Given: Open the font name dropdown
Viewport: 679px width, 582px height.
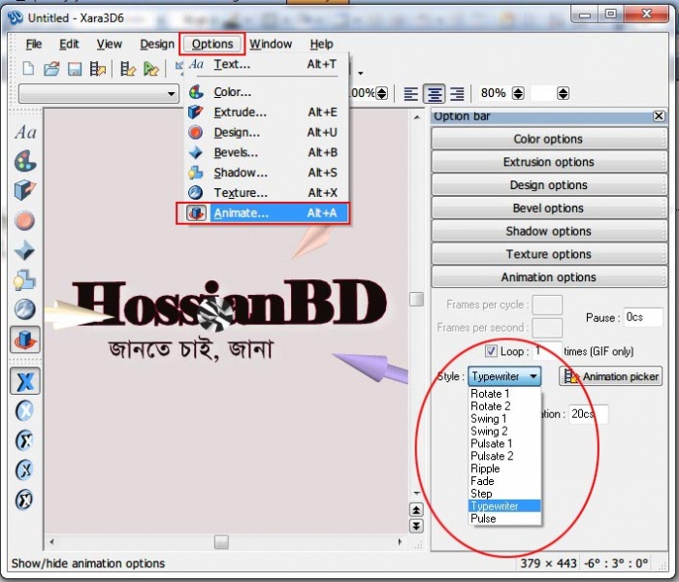Looking at the screenshot, I should click(x=172, y=93).
